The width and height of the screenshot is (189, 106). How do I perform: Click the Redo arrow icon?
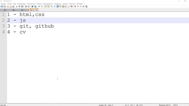point(29,6)
